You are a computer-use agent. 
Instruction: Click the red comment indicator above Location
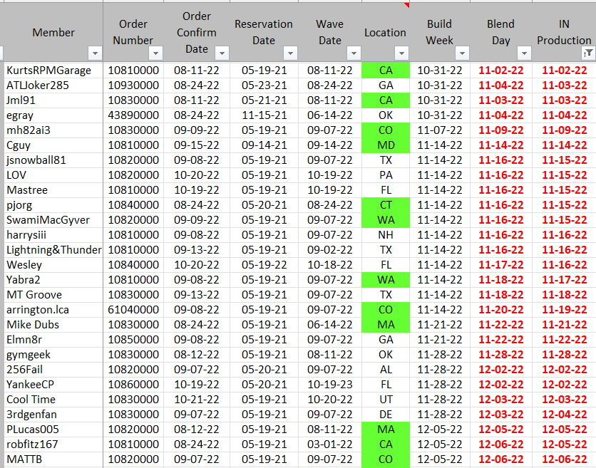tap(407, 5)
